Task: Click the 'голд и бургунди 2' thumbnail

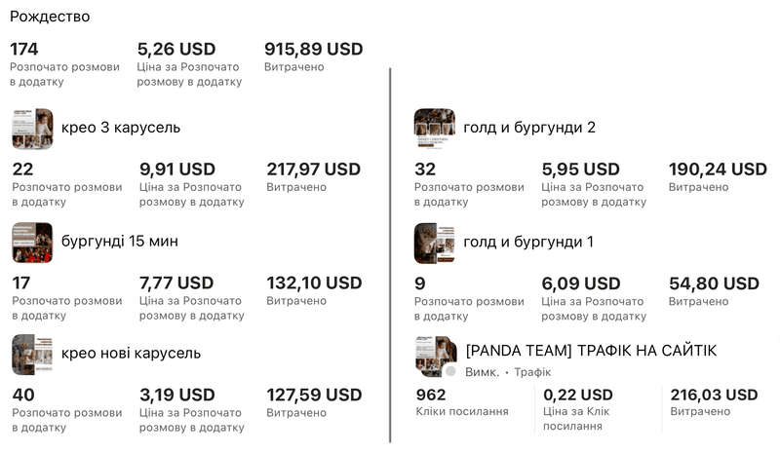Action: pos(434,129)
